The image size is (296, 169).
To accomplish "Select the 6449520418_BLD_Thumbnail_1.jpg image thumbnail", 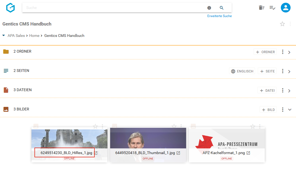I will click(x=148, y=138).
